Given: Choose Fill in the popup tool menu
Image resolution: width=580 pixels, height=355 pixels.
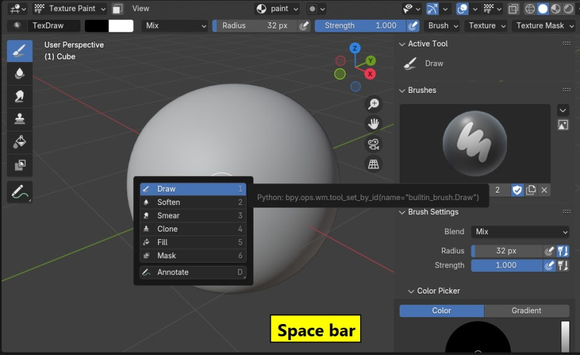Looking at the screenshot, I should [193, 242].
